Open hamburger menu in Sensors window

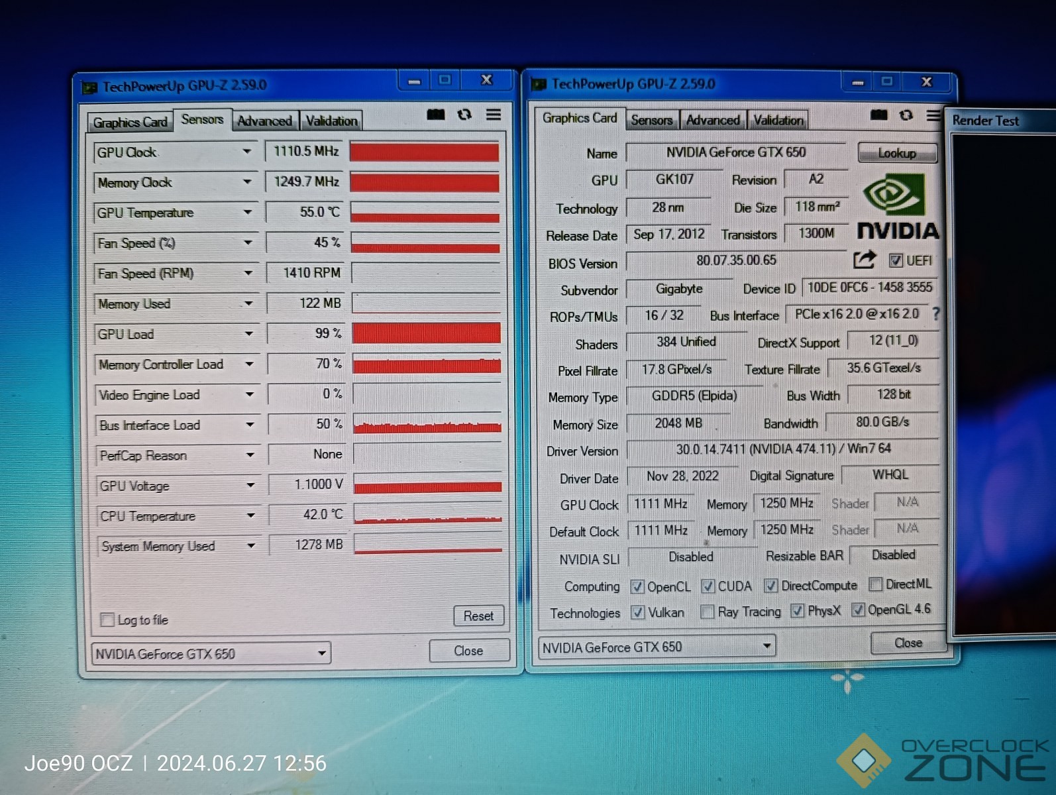(x=494, y=115)
